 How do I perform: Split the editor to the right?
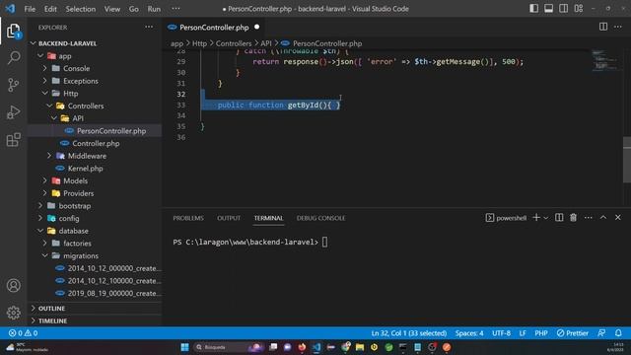(x=603, y=27)
